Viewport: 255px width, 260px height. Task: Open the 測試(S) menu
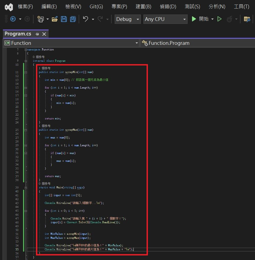[192, 7]
